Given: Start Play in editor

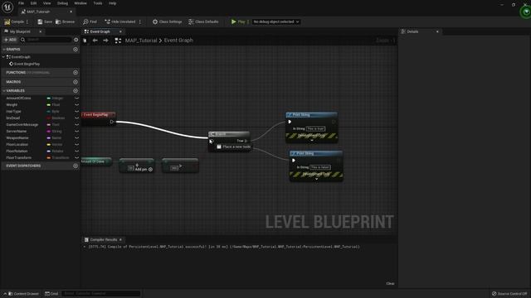Looking at the screenshot, I should [238, 22].
